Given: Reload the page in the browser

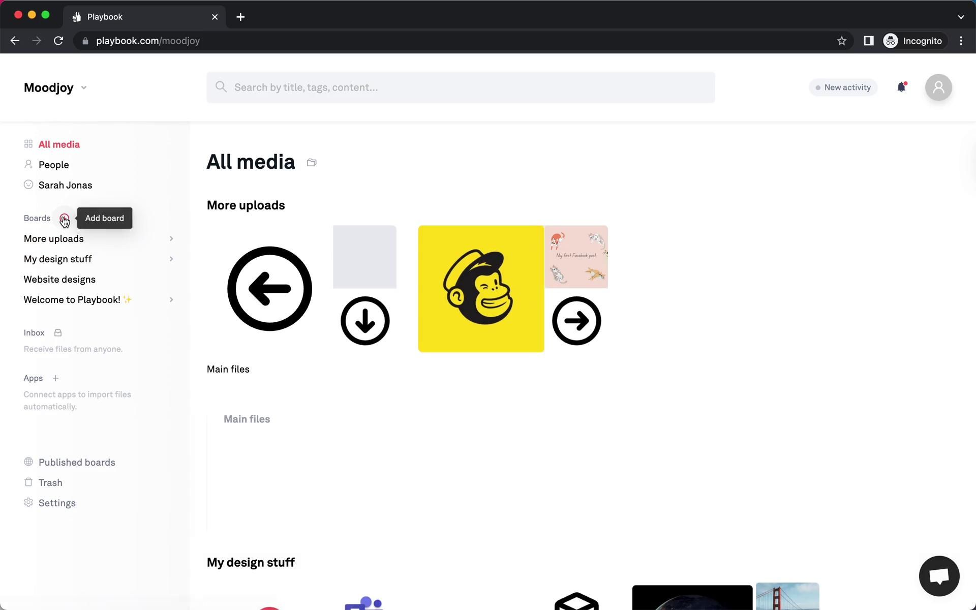Looking at the screenshot, I should point(58,41).
